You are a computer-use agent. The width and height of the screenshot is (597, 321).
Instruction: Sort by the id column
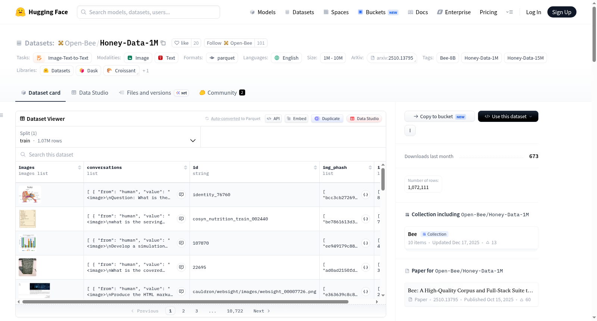point(315,167)
